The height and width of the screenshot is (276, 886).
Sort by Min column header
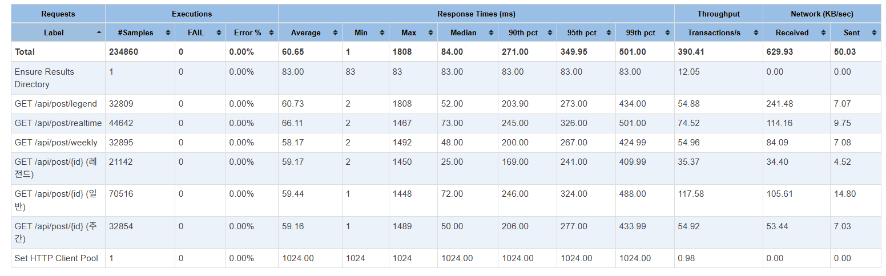(365, 33)
